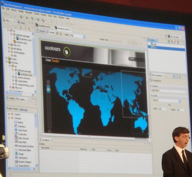Screen dimensions: 192x177
Task: Select the Flex Navigator view tab
Action: pos(10,21)
